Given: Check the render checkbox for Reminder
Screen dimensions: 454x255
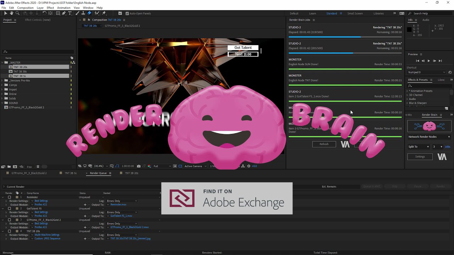Looking at the screenshot, I should point(9,197).
